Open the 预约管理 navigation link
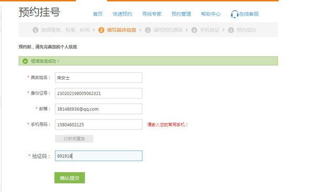 point(181,14)
